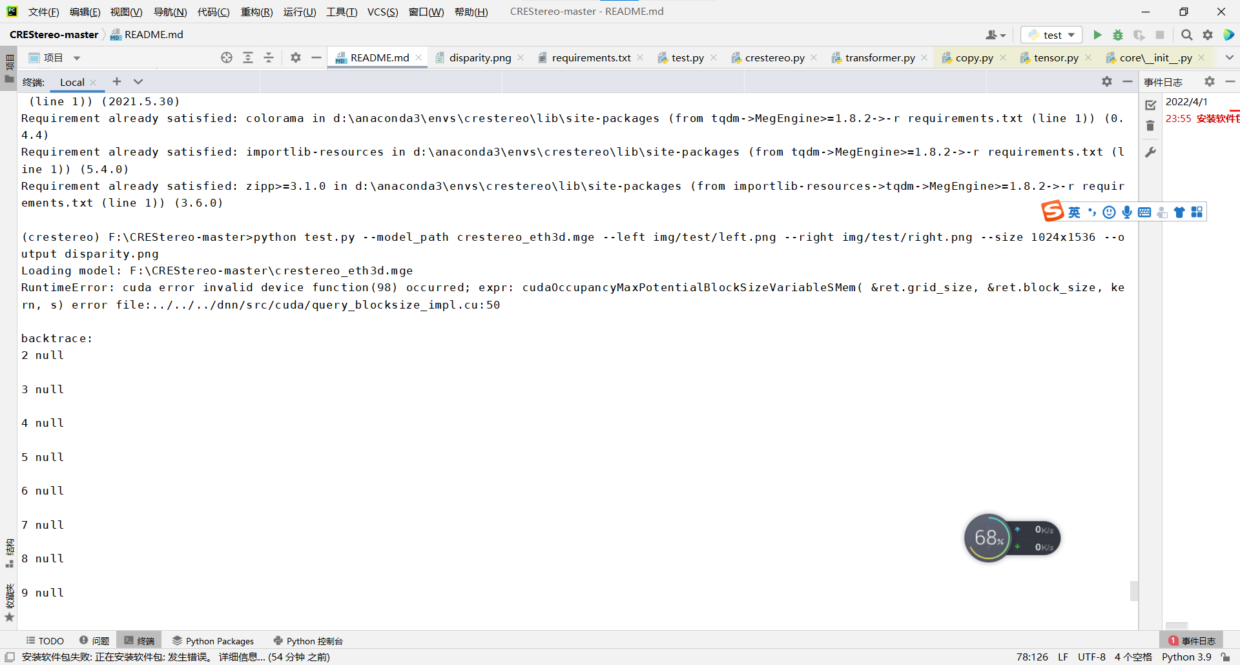The image size is (1240, 665).
Task: Toggle file read-only lock in status bar
Action: coord(1225,657)
